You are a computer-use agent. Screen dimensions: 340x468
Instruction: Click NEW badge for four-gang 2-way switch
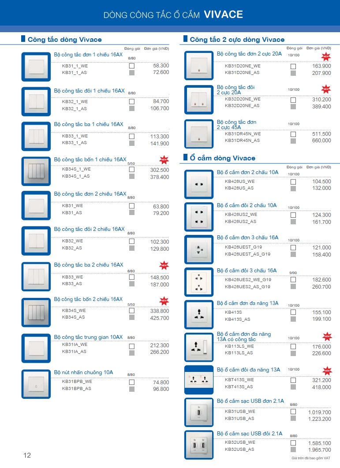(x=164, y=301)
